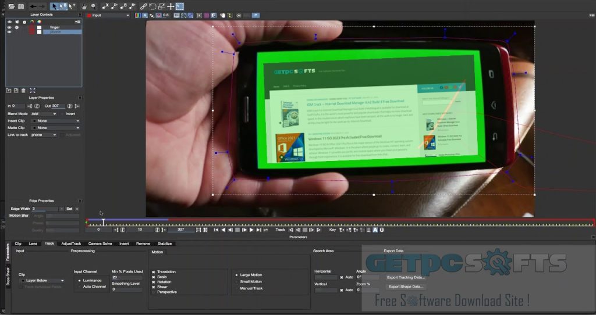596x315 pixels.
Task: Open the Layer Controls panel options menu
Action: pyautogui.click(x=77, y=22)
